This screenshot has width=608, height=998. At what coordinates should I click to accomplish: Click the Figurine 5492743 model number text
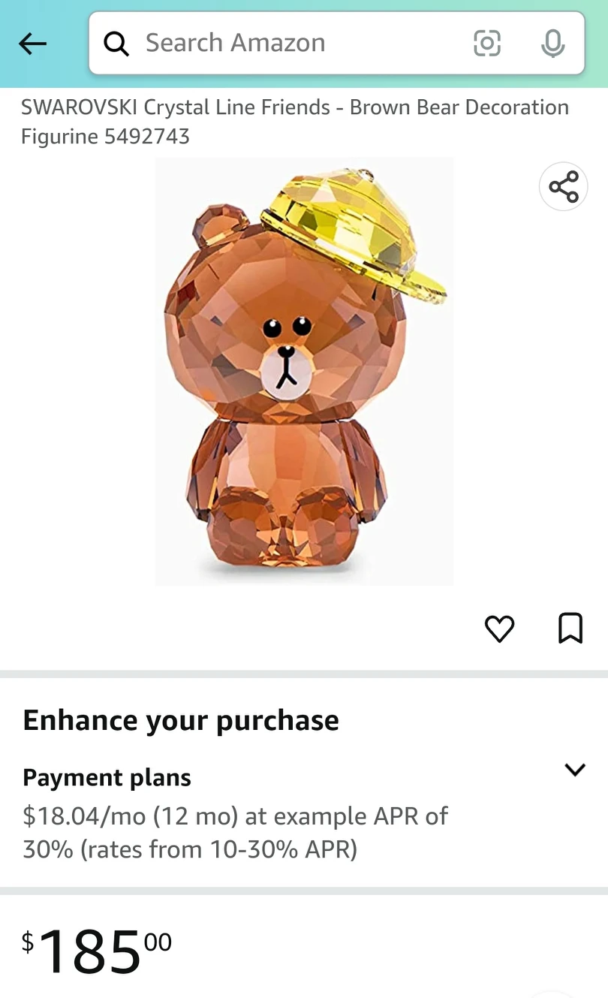(x=106, y=137)
